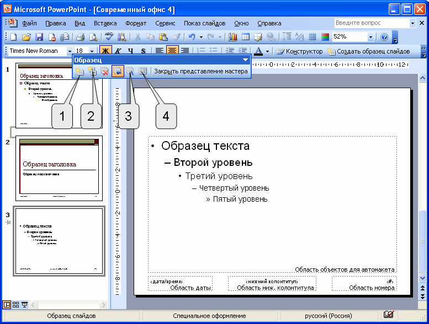Open the Вид menu
Screen dimensions: 429x324
(80, 23)
